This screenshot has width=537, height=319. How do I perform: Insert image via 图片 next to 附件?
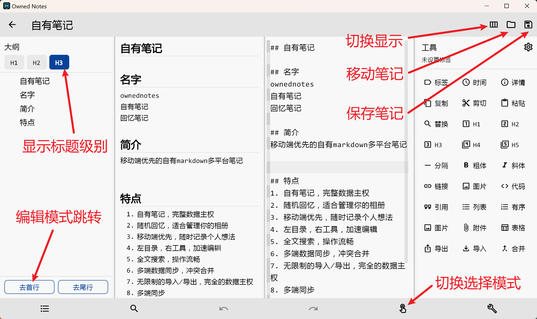(x=436, y=228)
